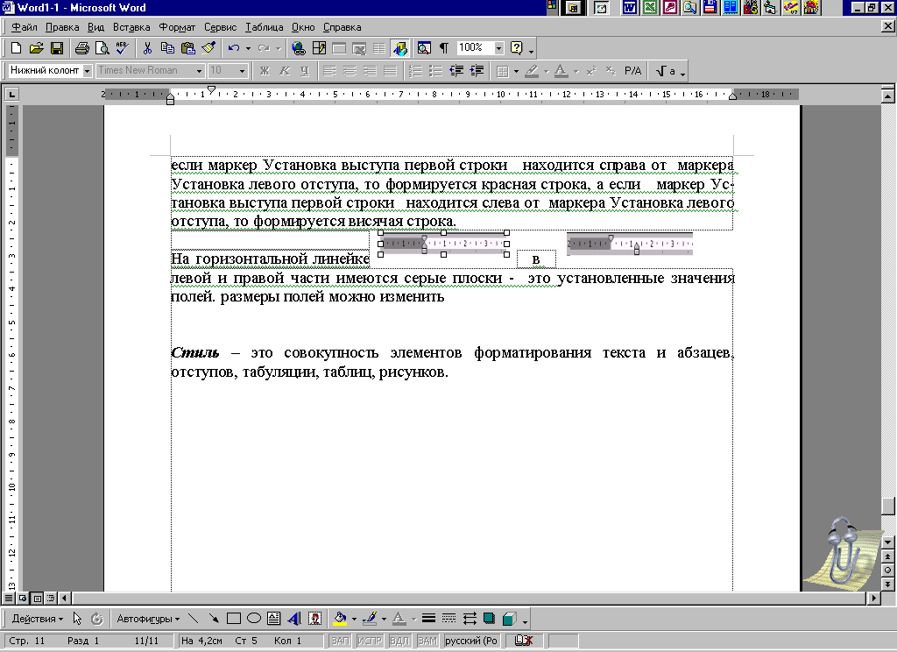Choose the Select Objects pointer tool
The width and height of the screenshot is (897, 652).
[x=77, y=618]
